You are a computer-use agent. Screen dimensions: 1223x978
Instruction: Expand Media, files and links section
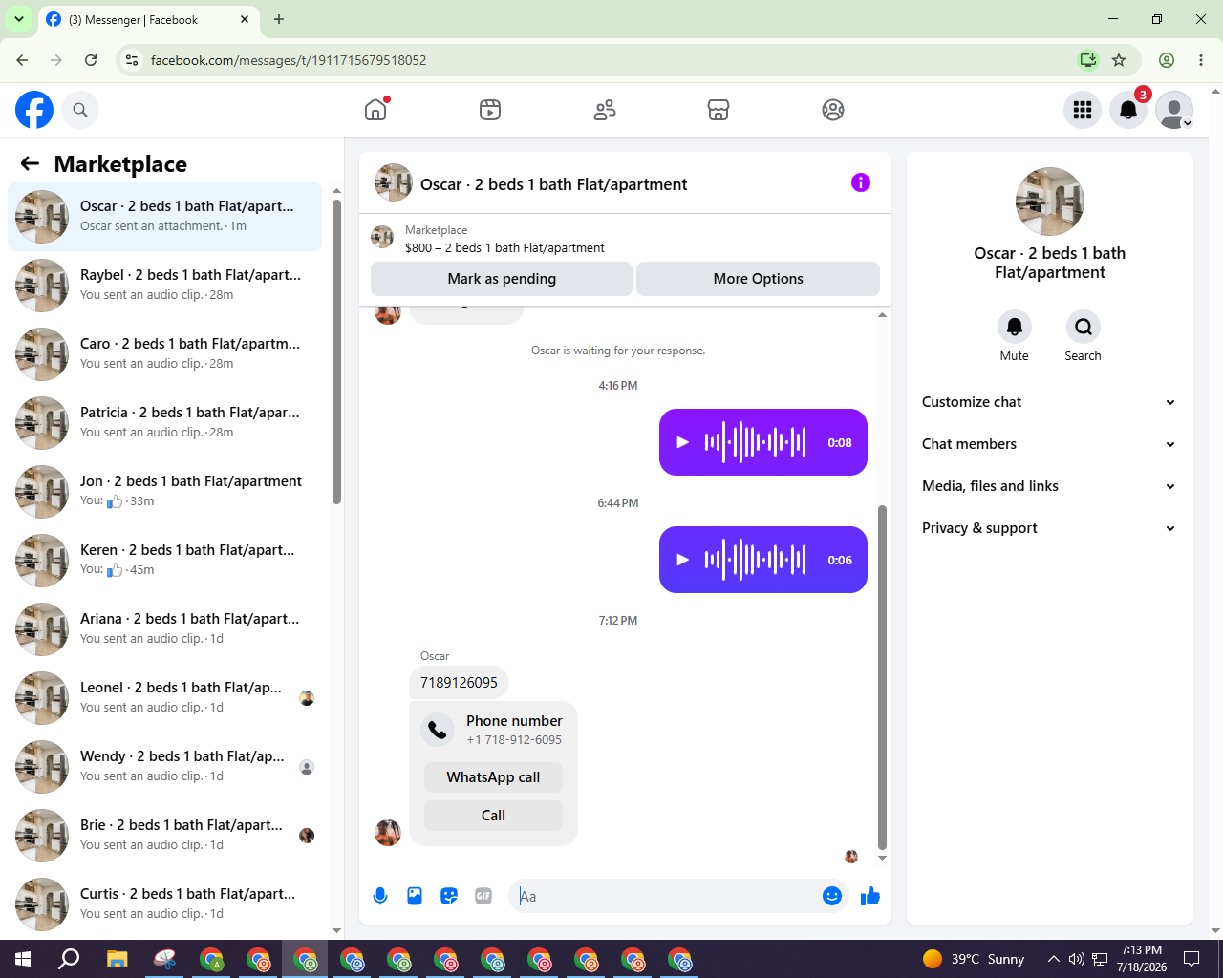pyautogui.click(x=1049, y=486)
